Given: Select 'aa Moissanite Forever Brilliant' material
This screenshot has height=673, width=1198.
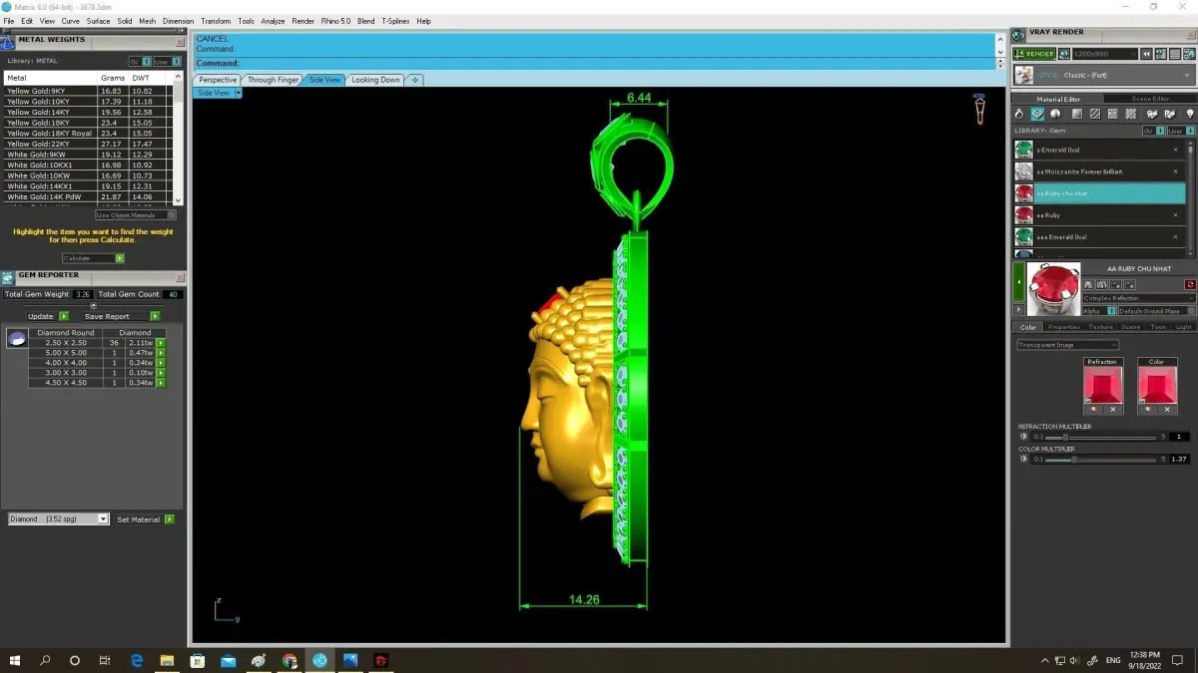Looking at the screenshot, I should pyautogui.click(x=1098, y=171).
